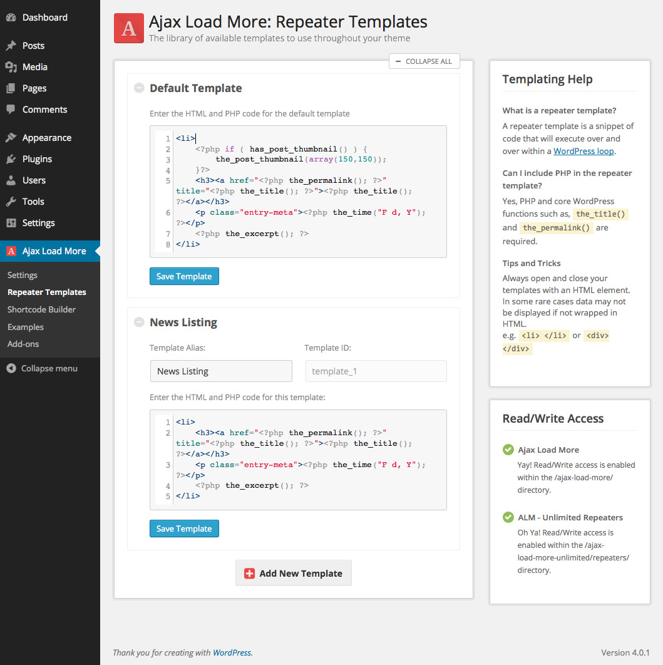Viewport: 663px width, 665px height.
Task: Open Users via the person icon
Action: pyautogui.click(x=11, y=180)
